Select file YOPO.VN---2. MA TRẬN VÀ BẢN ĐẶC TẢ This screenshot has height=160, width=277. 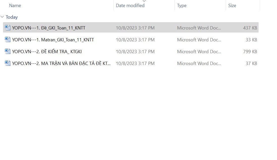click(x=61, y=63)
